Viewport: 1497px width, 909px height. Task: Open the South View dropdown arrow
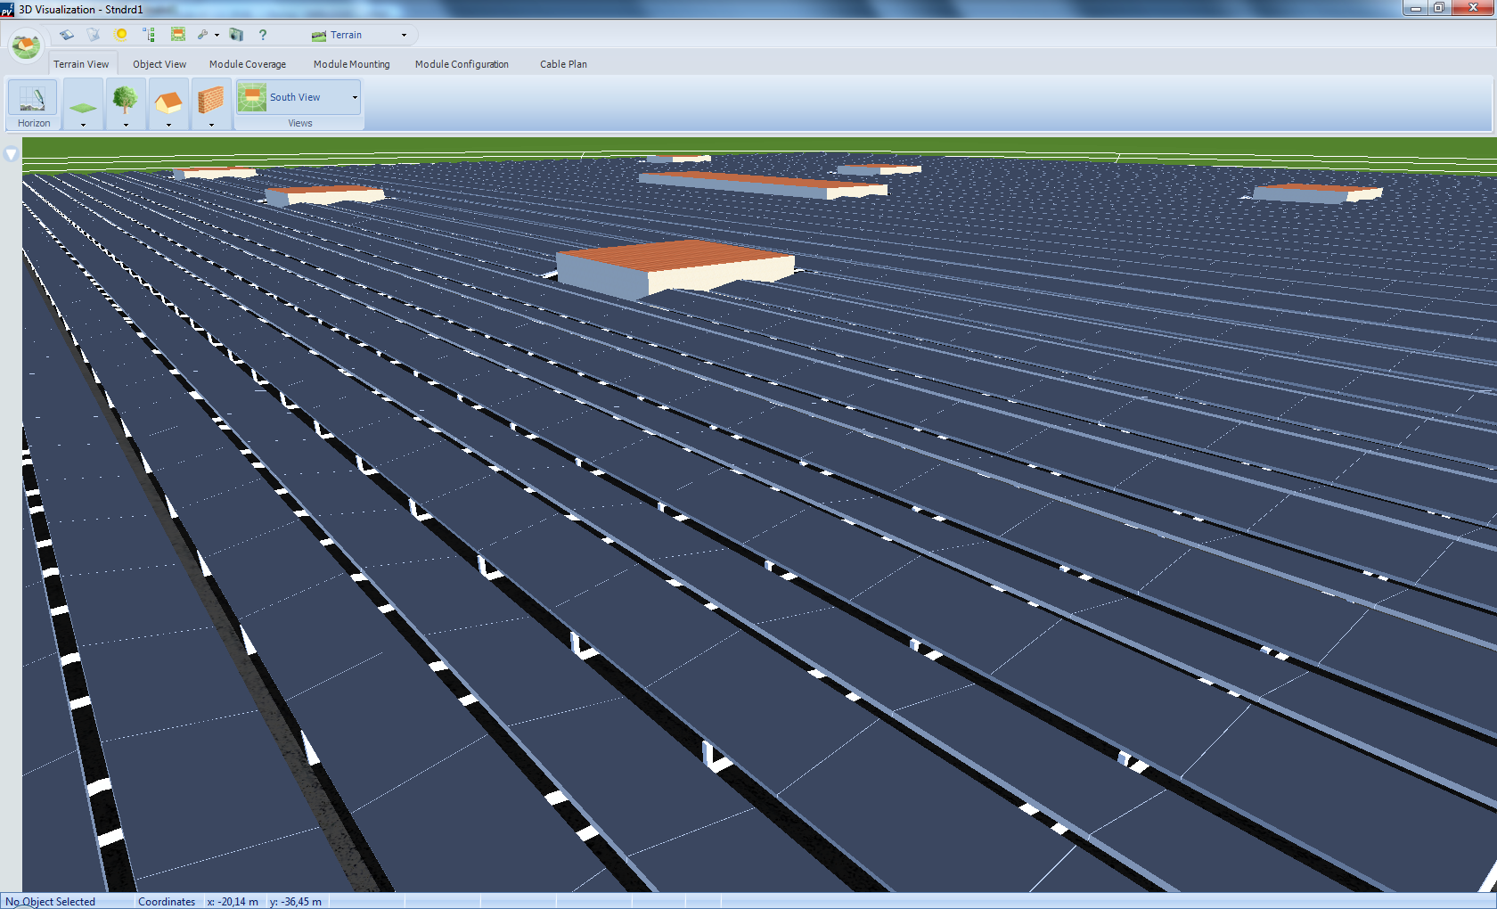(x=355, y=97)
